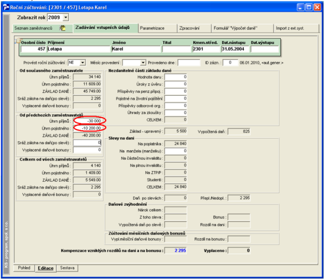Click the Slevy na dani CELKEM value 24 840

tap(175, 187)
